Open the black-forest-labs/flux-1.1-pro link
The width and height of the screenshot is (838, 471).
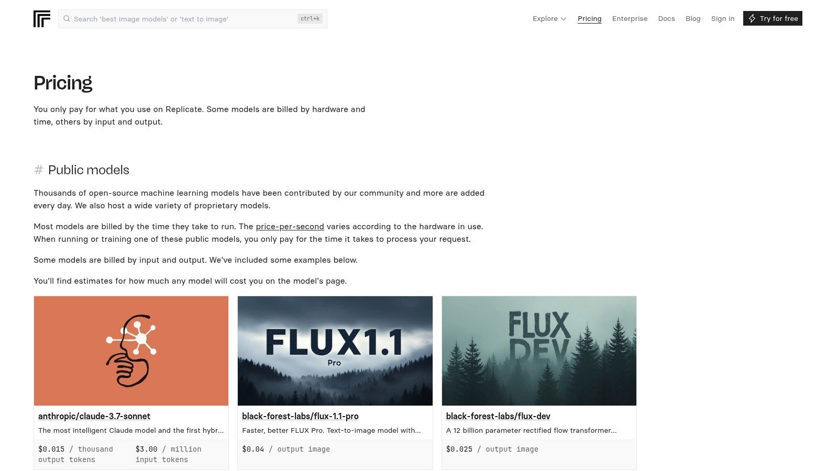(x=300, y=416)
